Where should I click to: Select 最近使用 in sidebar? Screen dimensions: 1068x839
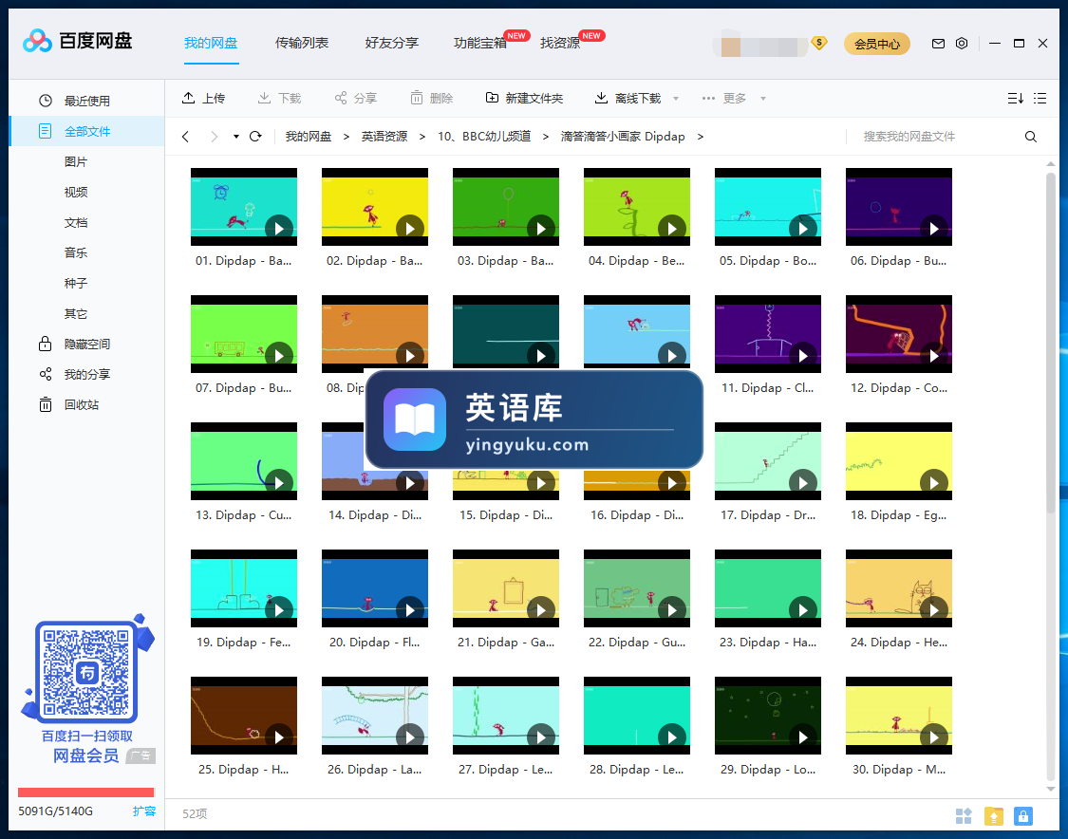click(86, 101)
